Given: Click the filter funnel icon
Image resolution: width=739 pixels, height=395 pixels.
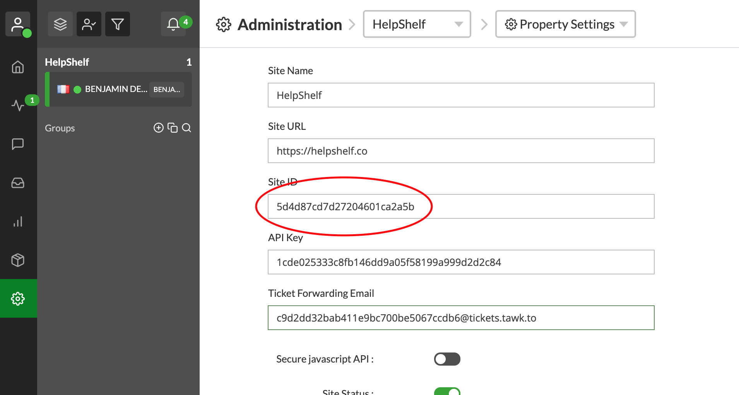Looking at the screenshot, I should click(x=118, y=24).
